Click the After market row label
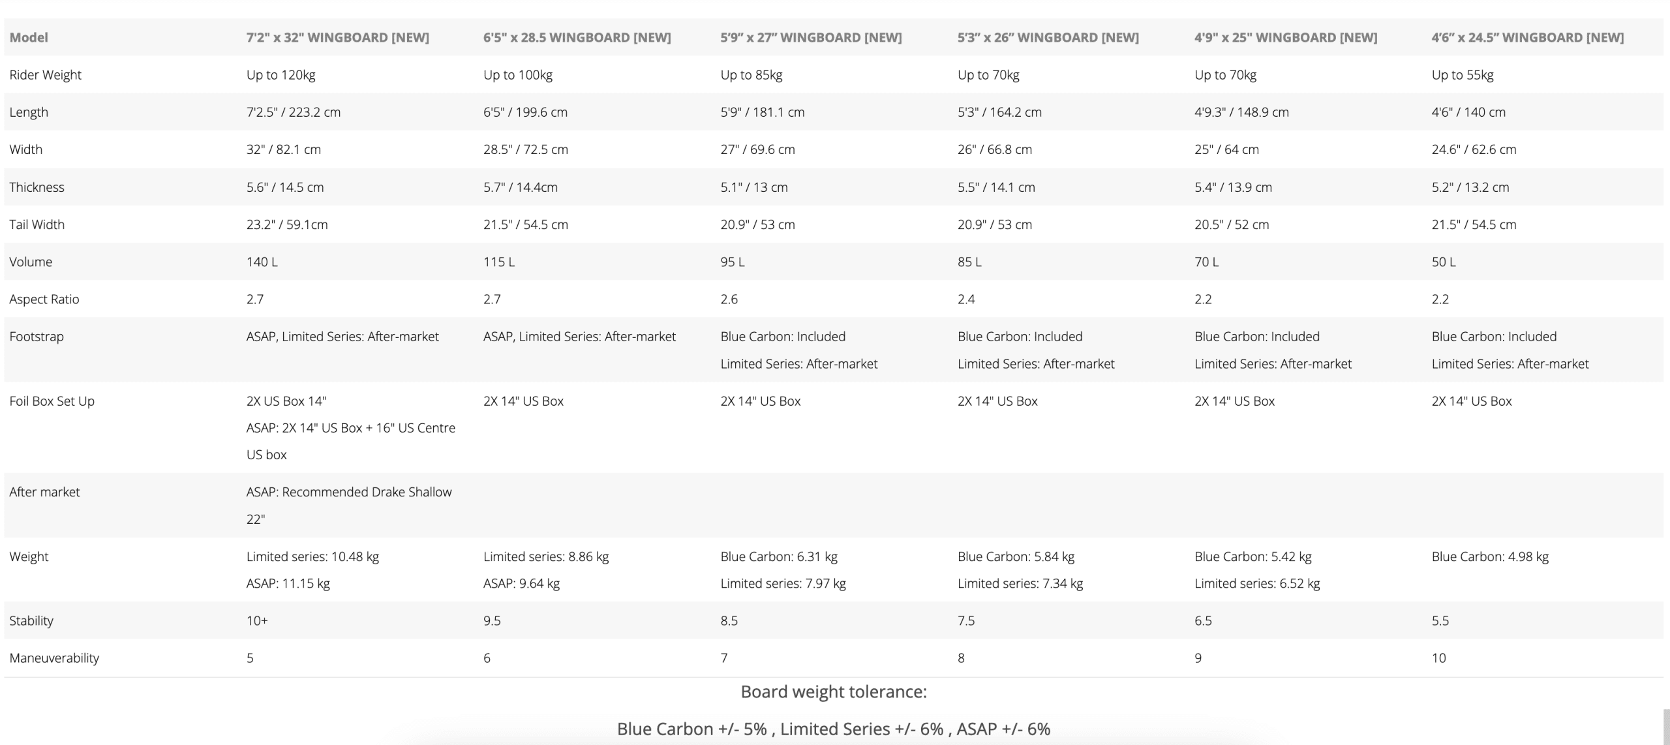Image resolution: width=1670 pixels, height=745 pixels. tap(44, 492)
